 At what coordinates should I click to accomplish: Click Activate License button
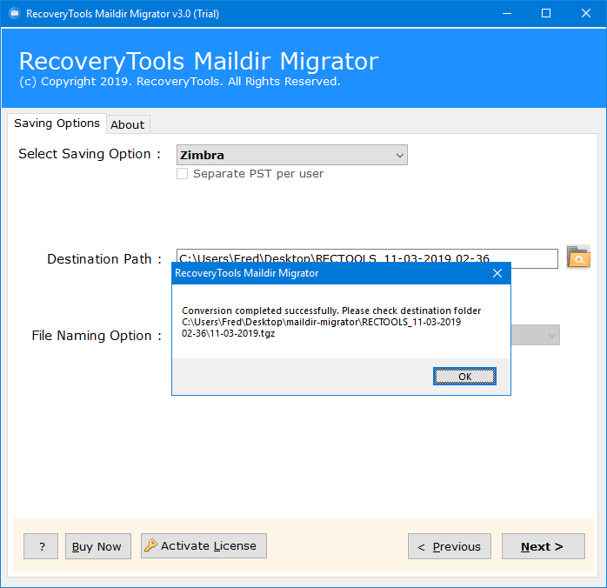point(203,545)
